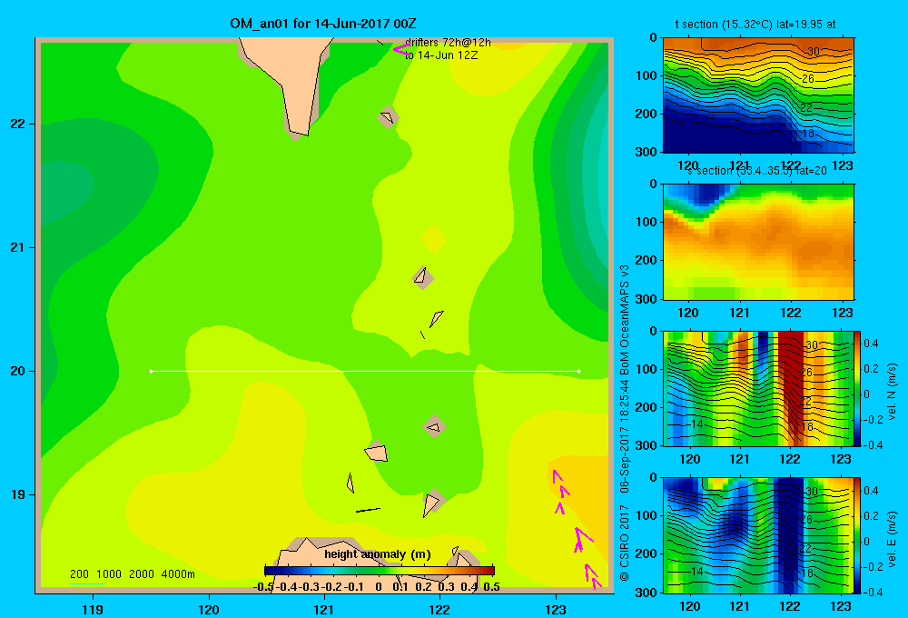The width and height of the screenshot is (908, 618).
Task: Click the magenta drifter arrow beside the drifters label
Action: (x=400, y=50)
